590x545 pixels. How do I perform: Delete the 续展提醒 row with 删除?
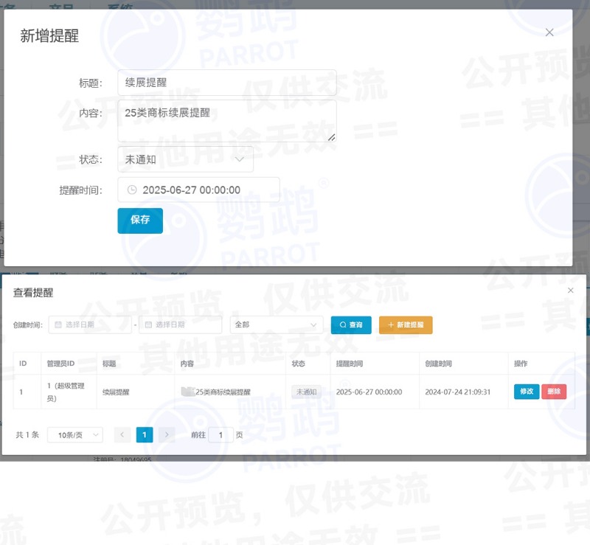554,392
